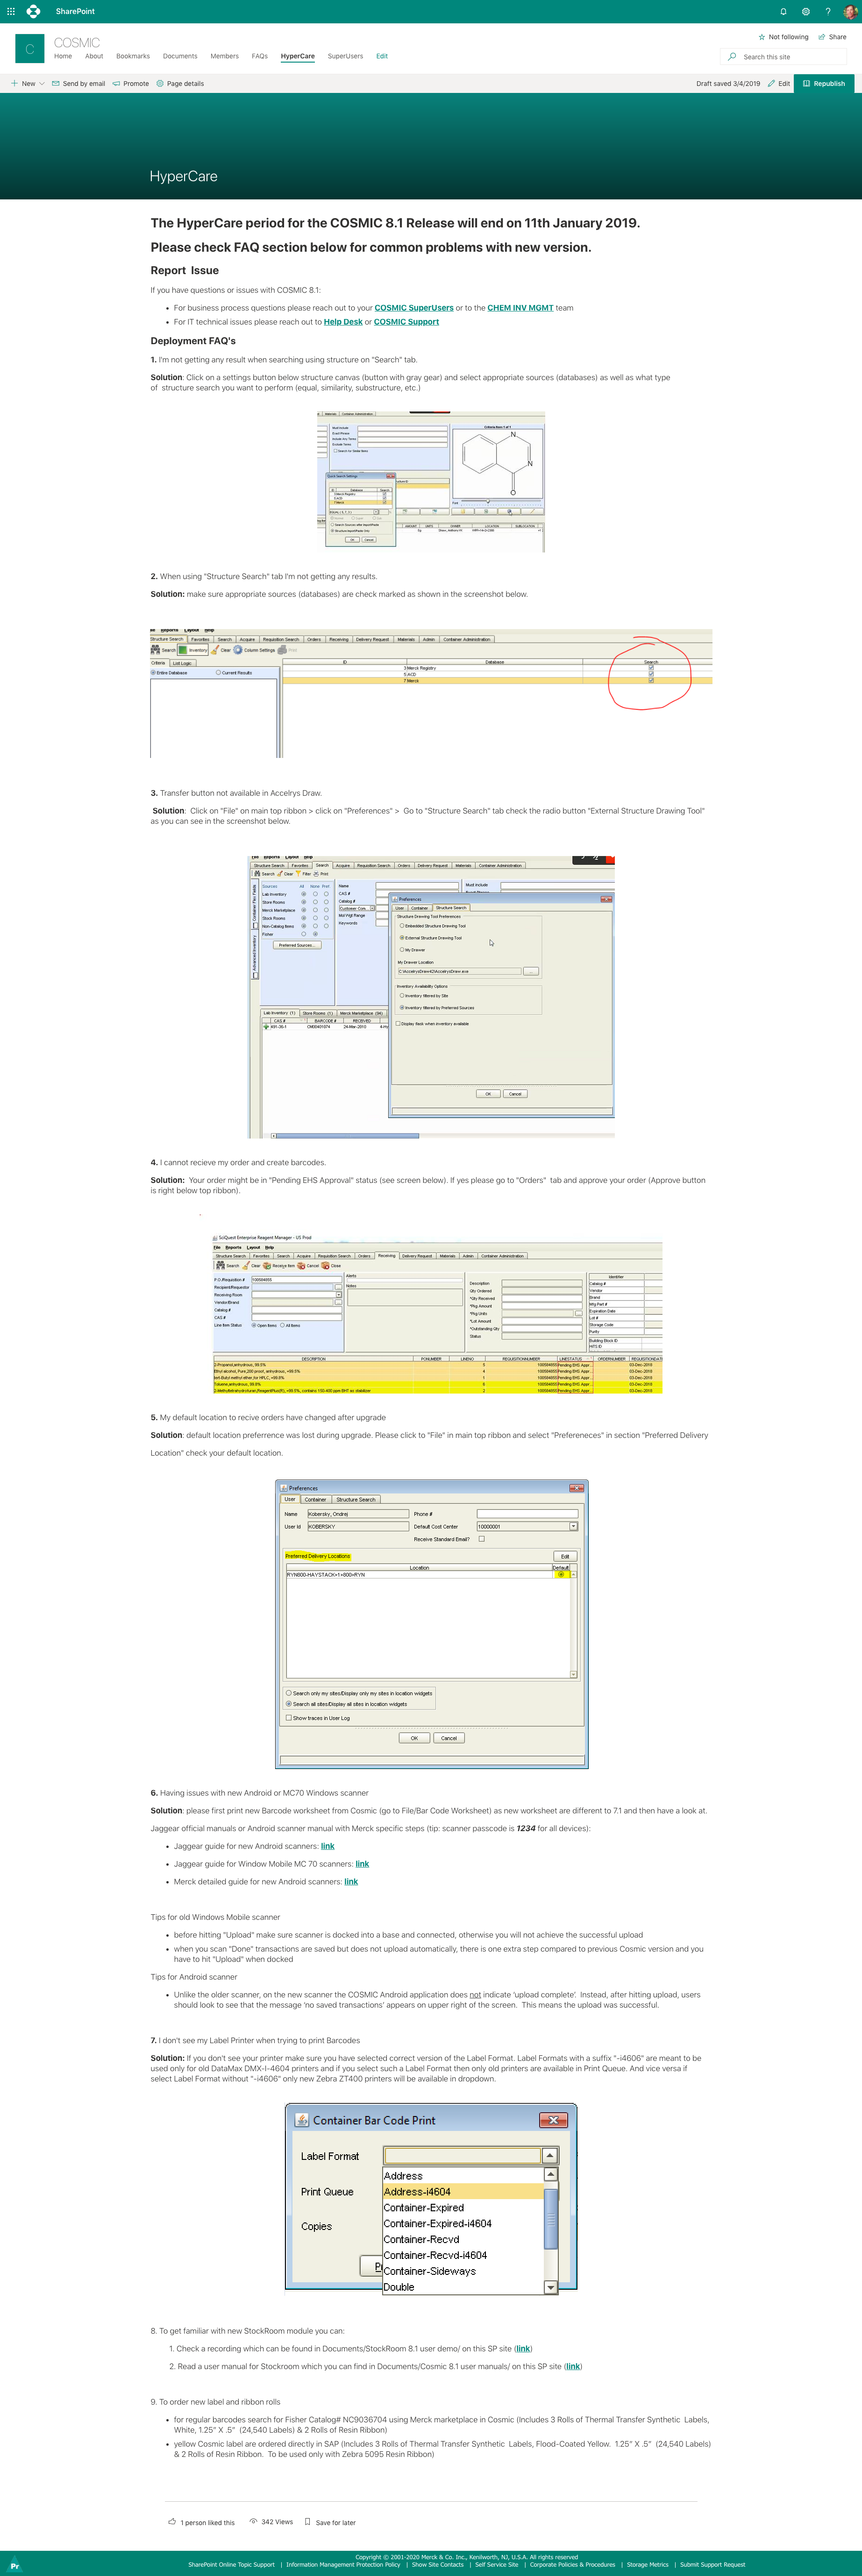Viewport: 862px width, 2576px height.
Task: Open the user profile picture
Action: [849, 11]
